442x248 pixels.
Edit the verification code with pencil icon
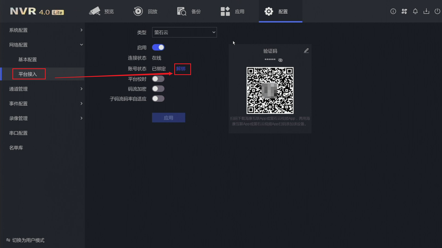306,51
